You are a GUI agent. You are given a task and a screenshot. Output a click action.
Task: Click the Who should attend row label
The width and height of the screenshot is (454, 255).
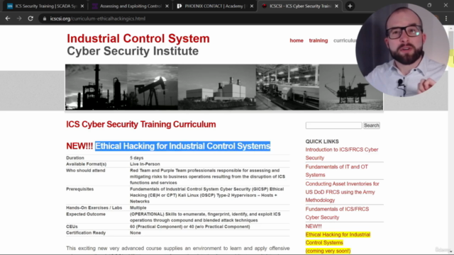coord(85,171)
